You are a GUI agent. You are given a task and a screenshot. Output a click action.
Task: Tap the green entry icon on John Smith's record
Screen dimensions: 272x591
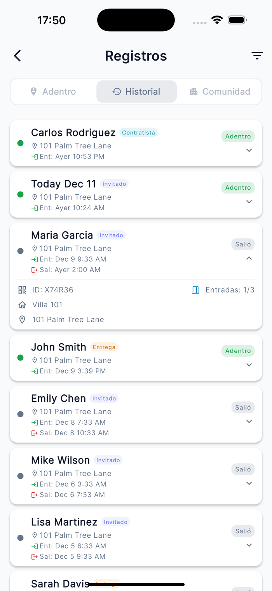[35, 371]
